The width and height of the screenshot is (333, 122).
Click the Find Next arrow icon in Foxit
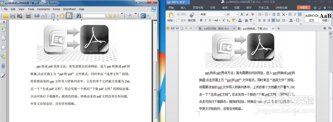(x=116, y=16)
